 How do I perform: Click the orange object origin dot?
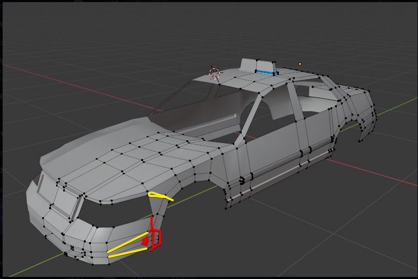click(x=300, y=64)
